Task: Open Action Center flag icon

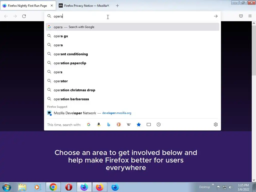Action: [x=218, y=187]
